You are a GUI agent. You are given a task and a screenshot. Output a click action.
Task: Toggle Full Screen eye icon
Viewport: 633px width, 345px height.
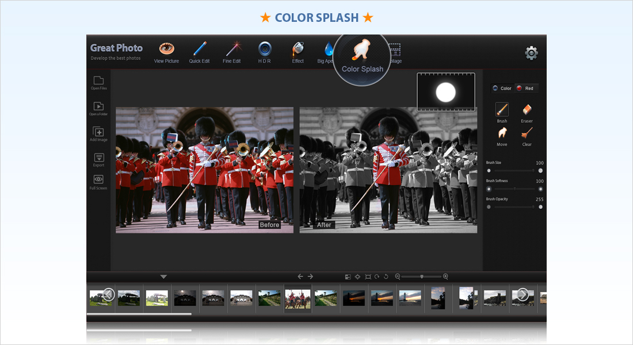(98, 180)
